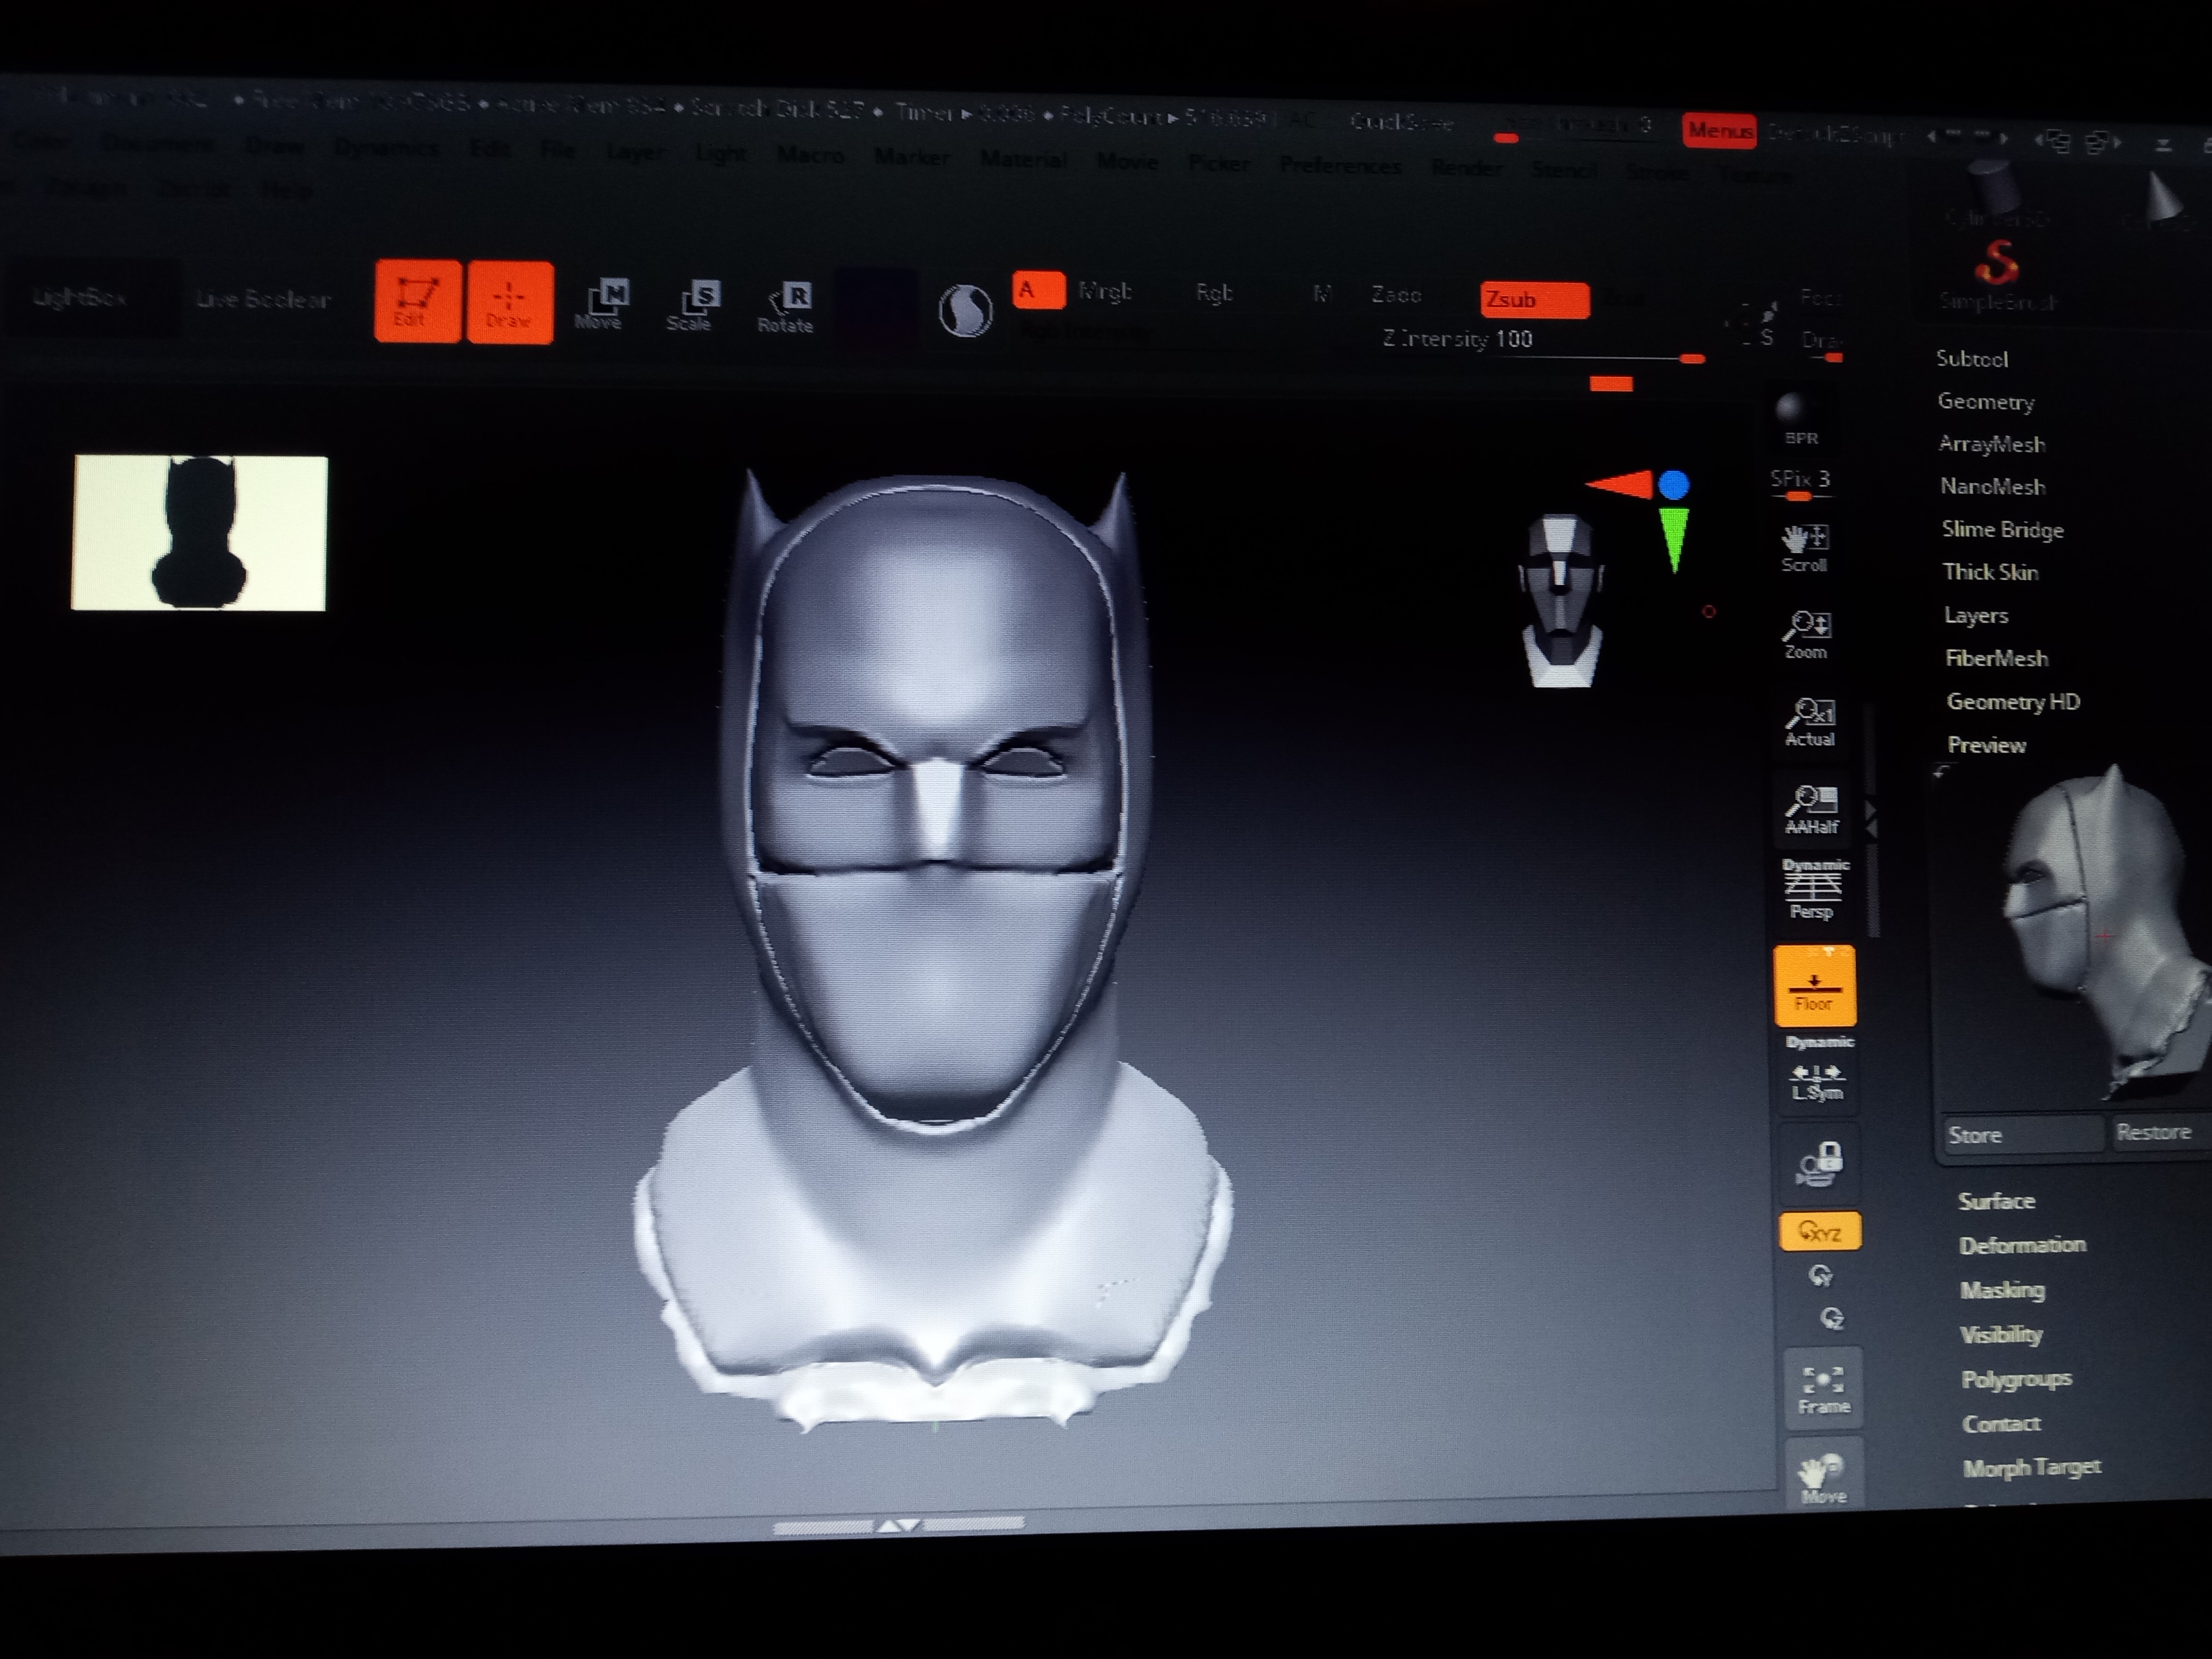Image resolution: width=2212 pixels, height=1659 pixels.
Task: Click the Gizmo 3D sphere icon
Action: click(965, 311)
